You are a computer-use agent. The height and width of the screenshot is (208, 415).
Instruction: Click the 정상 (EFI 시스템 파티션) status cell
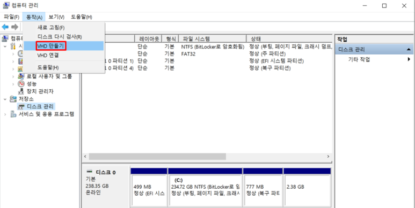coord(276,61)
